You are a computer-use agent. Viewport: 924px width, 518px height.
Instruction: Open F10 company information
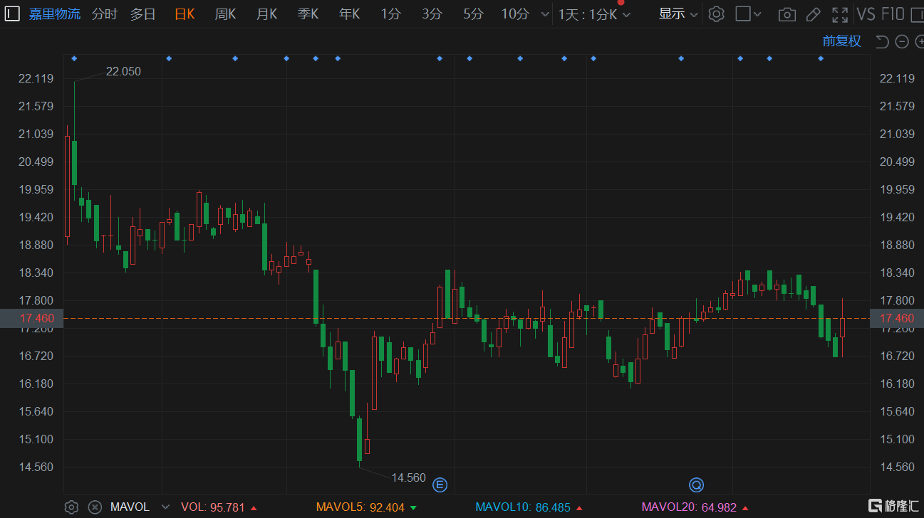coord(893,14)
